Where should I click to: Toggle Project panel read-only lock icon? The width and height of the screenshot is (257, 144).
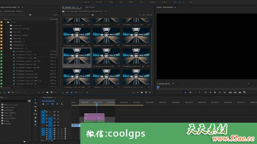1,92
